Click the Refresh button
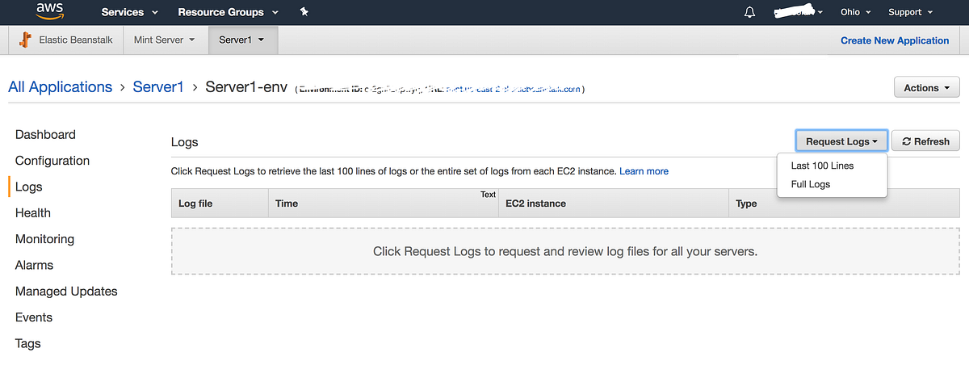969x382 pixels. pyautogui.click(x=925, y=141)
